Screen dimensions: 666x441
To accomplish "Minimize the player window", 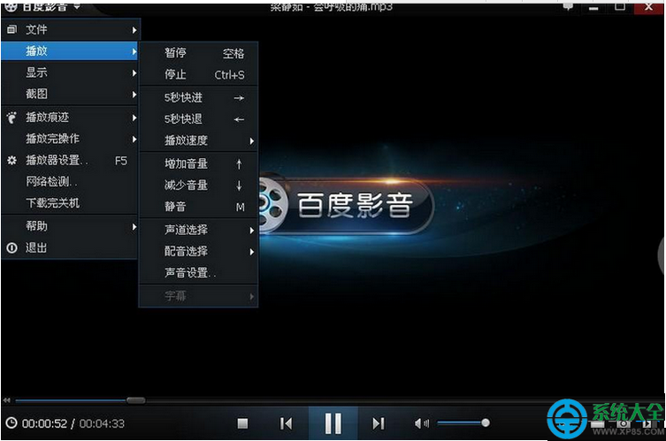I will (x=593, y=7).
